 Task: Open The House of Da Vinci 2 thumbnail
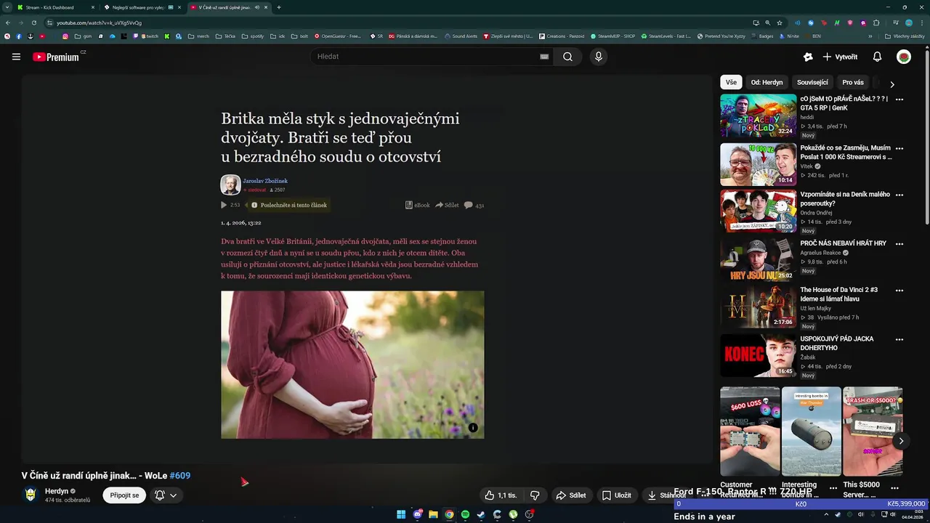point(759,307)
